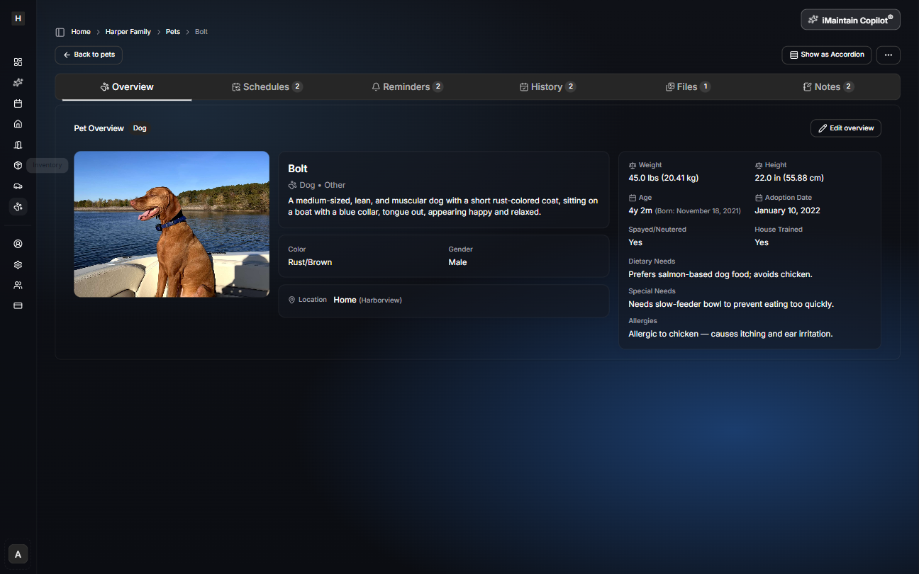Go to the house icon in sidebar

pyautogui.click(x=18, y=124)
